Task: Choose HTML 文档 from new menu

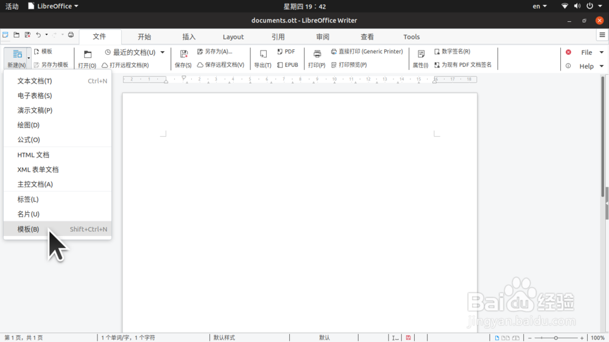Action: pos(57,155)
